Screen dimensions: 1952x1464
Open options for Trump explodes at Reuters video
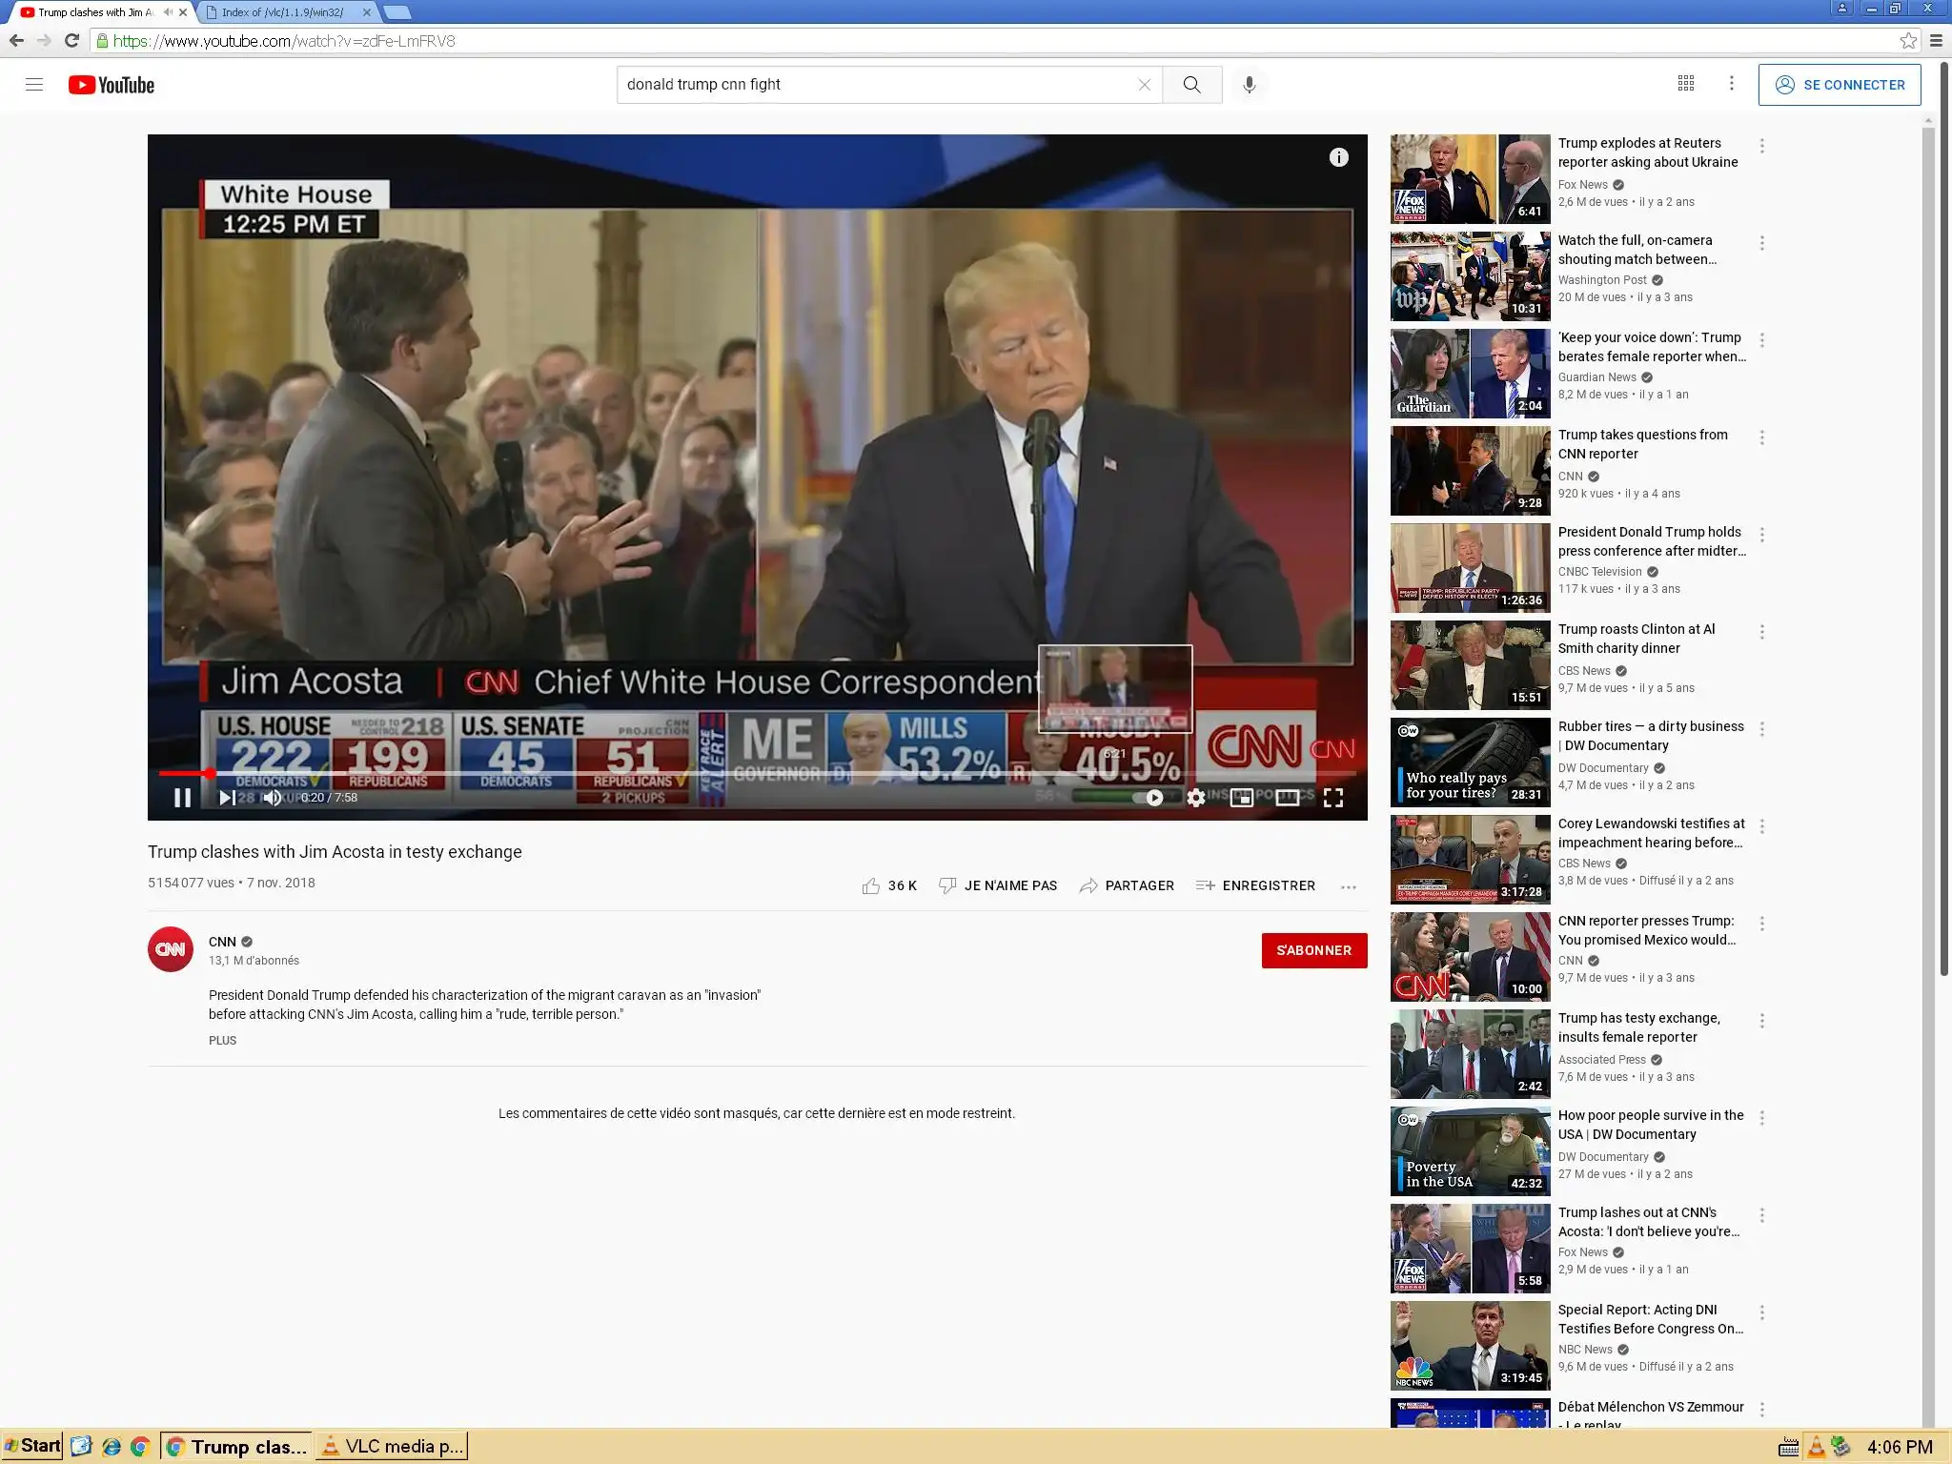point(1761,146)
